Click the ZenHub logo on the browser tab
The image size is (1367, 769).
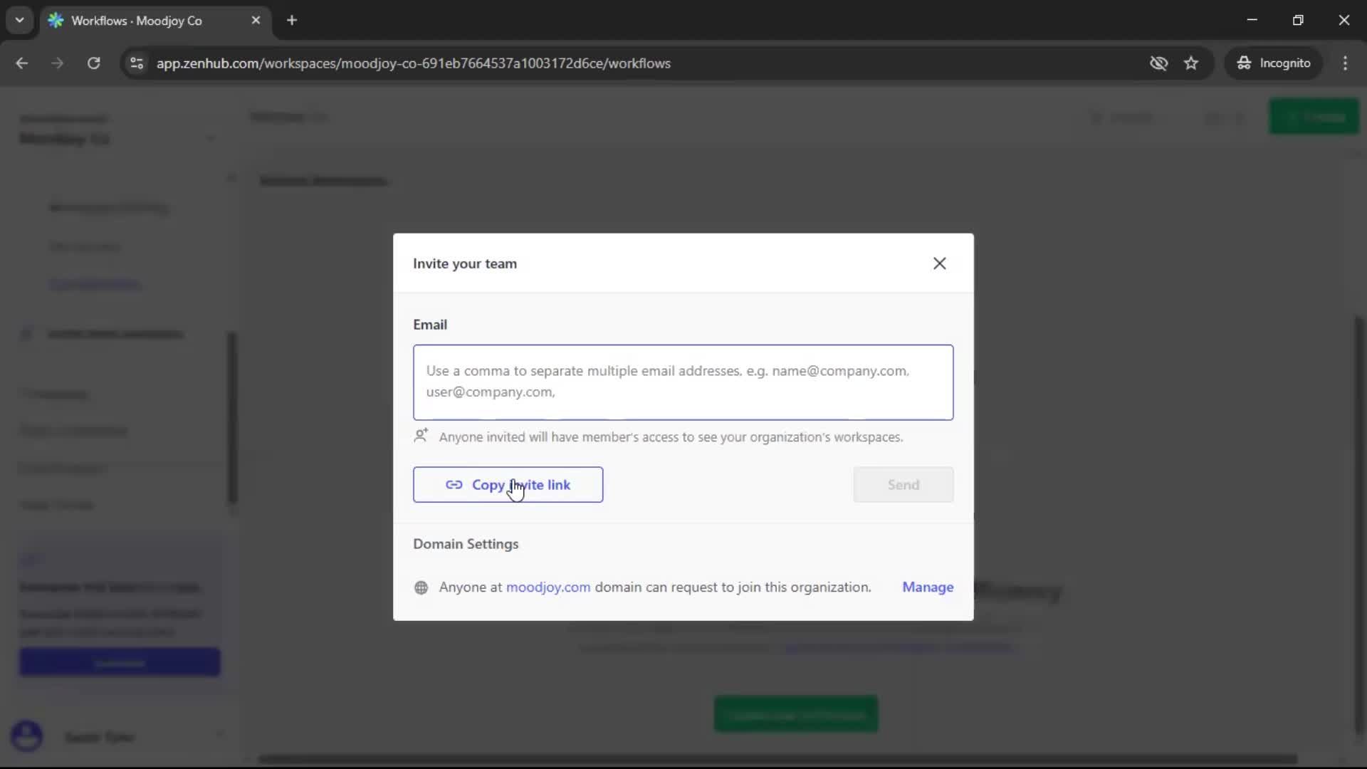(56, 20)
